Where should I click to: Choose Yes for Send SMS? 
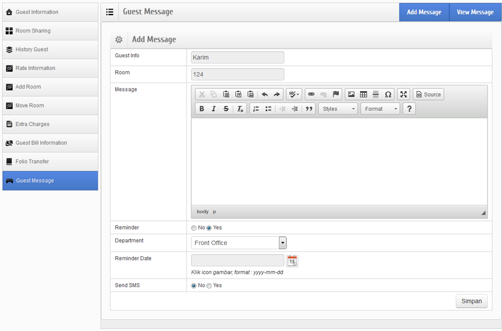click(x=209, y=286)
